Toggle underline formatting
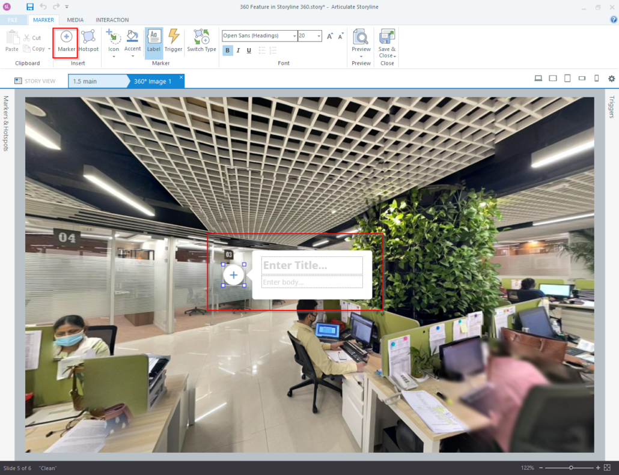Image resolution: width=619 pixels, height=475 pixels. [248, 50]
